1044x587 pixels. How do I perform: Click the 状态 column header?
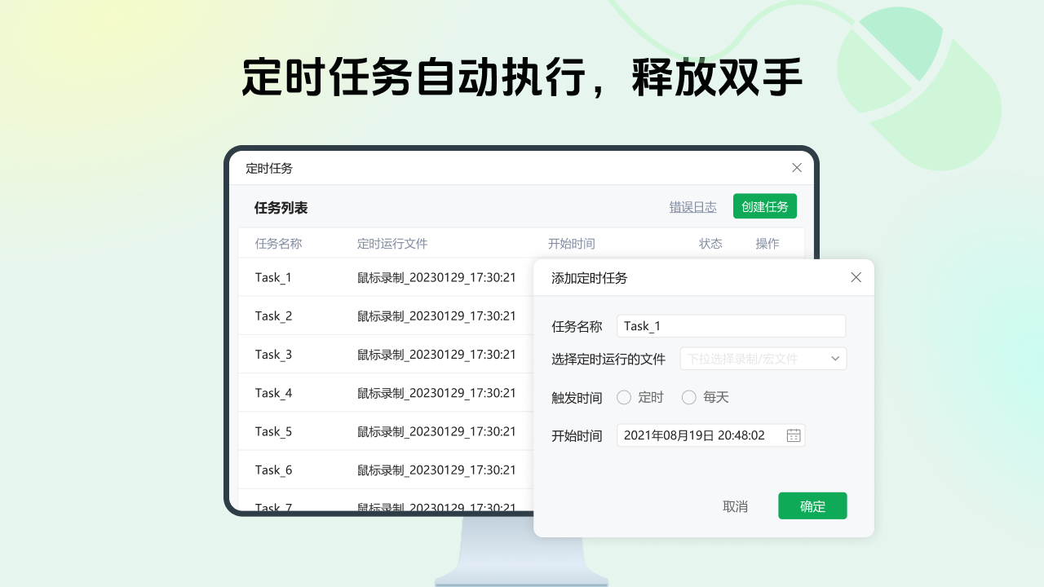tap(710, 243)
